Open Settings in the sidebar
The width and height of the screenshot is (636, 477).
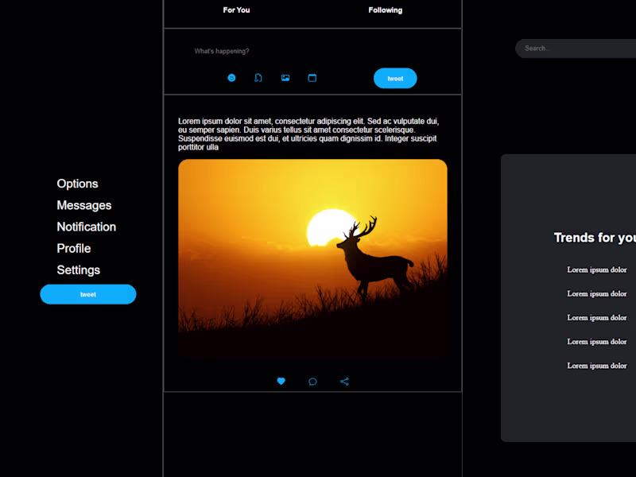pos(78,270)
